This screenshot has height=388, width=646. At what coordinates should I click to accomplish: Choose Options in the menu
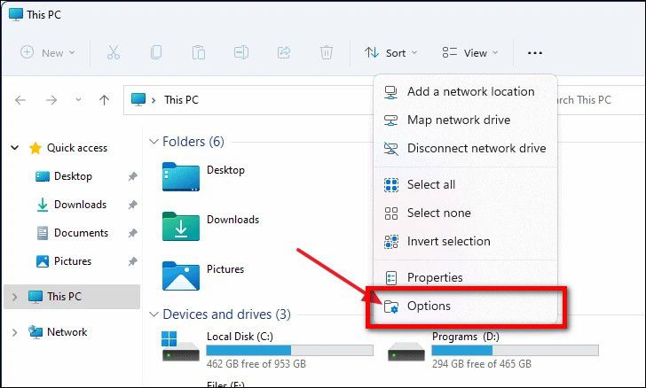466,307
